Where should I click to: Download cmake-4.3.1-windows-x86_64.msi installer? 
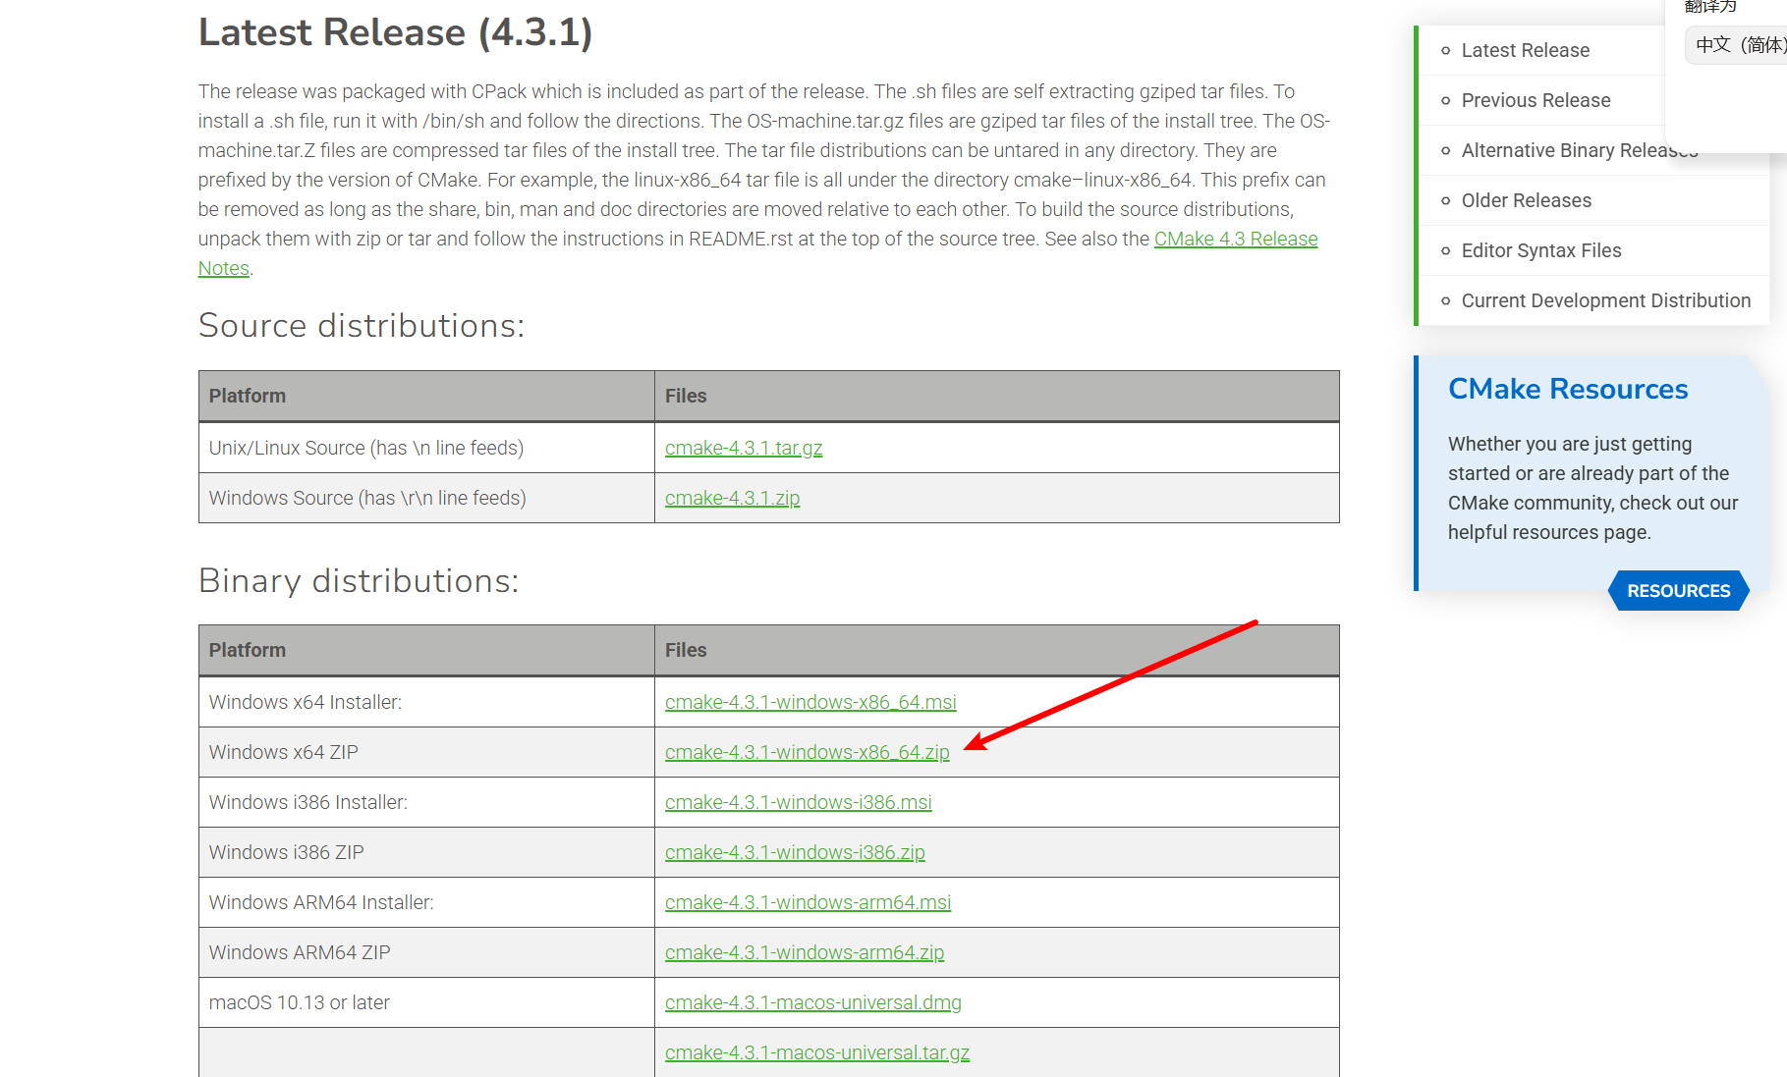click(x=810, y=702)
